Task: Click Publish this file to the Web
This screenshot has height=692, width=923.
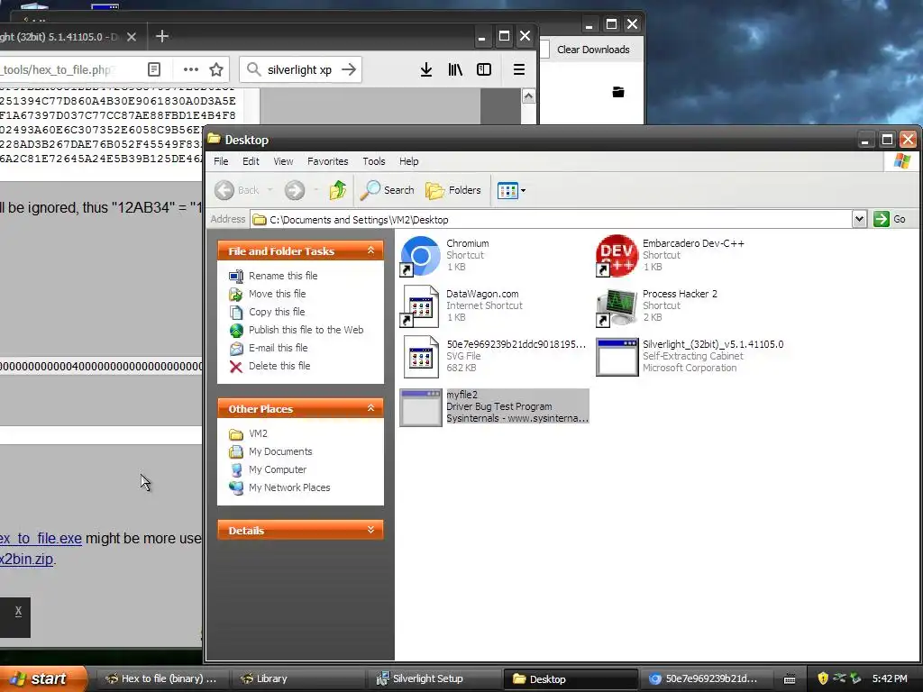Action: 306,330
